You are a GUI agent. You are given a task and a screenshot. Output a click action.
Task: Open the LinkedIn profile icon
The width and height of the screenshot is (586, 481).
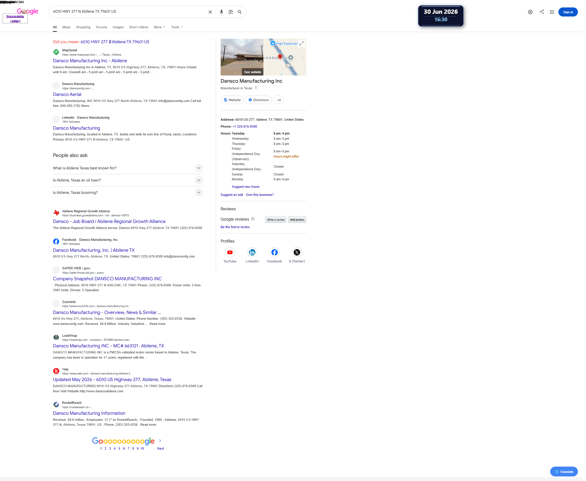point(252,253)
